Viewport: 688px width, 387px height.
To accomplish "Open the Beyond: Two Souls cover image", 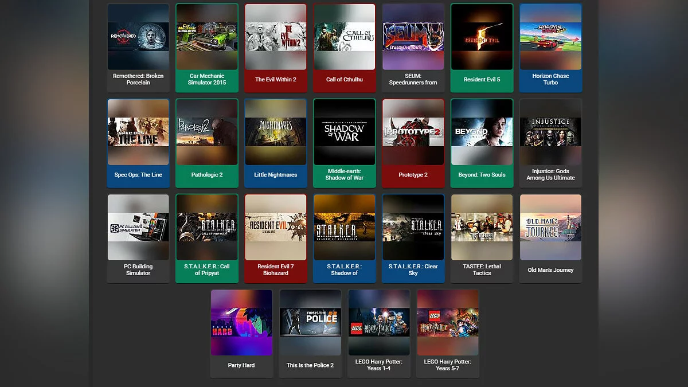I will tap(482, 132).
